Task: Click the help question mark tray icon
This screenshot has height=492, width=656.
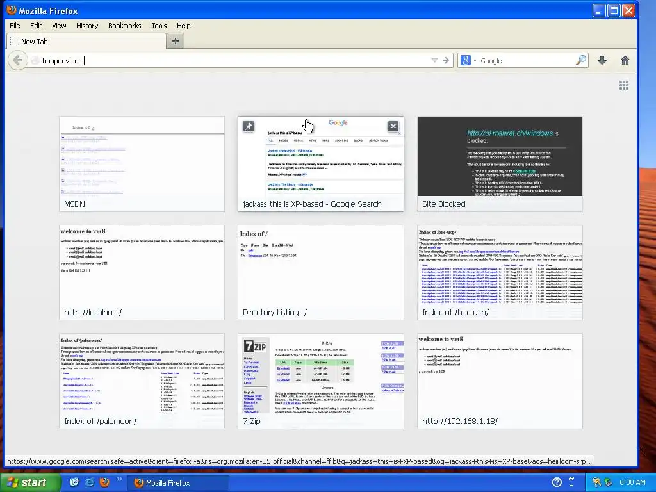Action: (557, 482)
